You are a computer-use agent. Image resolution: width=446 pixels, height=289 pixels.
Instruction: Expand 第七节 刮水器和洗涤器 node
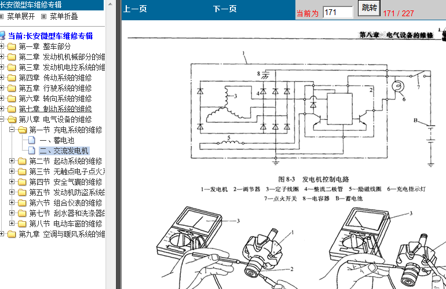coord(12,213)
